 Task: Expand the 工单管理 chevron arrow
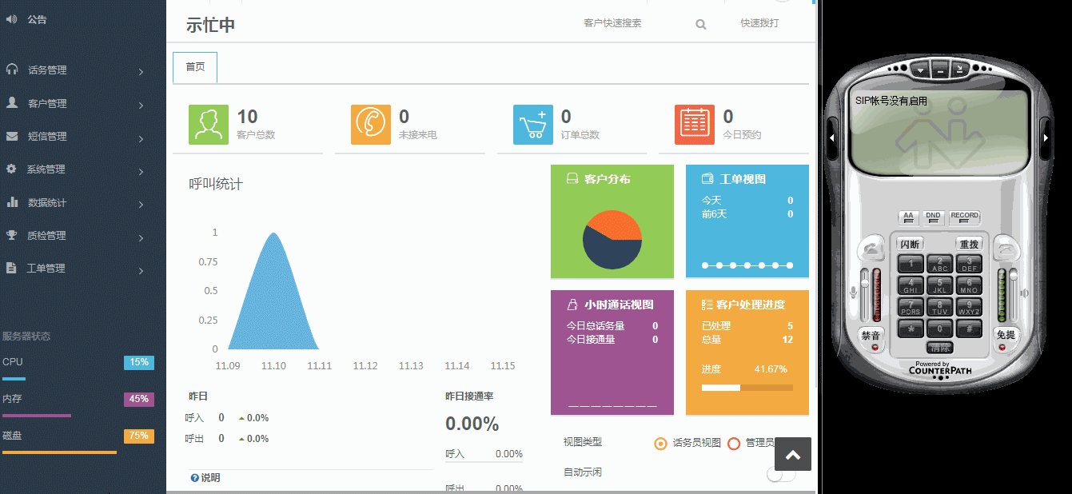coord(141,269)
